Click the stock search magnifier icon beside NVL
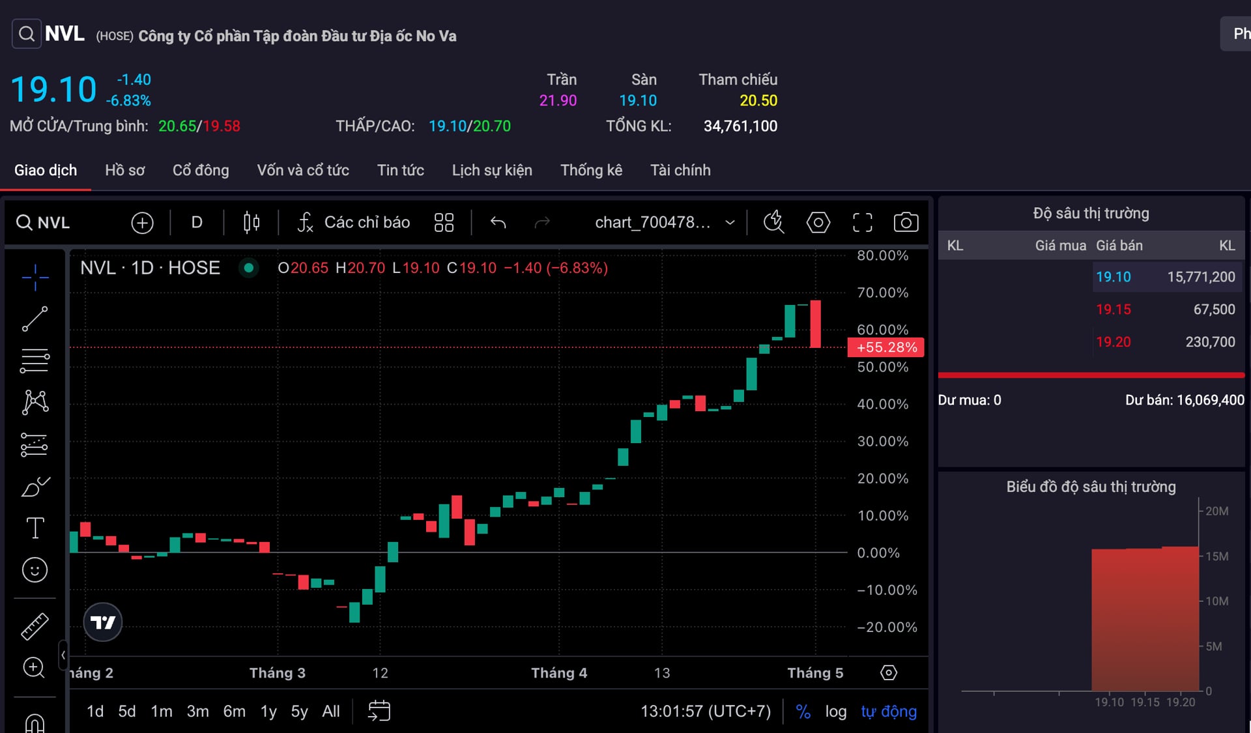This screenshot has width=1251, height=733. (x=27, y=34)
